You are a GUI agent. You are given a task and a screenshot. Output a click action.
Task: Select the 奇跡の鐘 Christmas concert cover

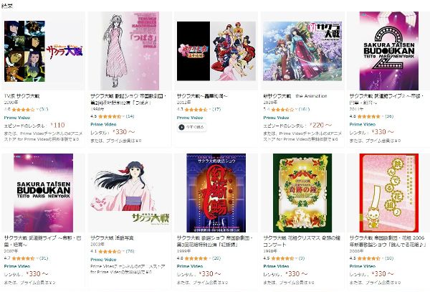point(302,193)
